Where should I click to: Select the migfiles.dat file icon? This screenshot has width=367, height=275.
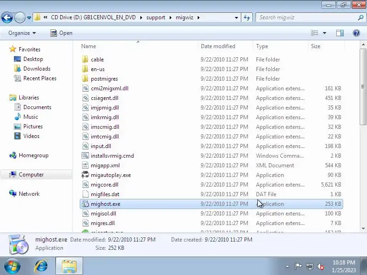(85, 194)
